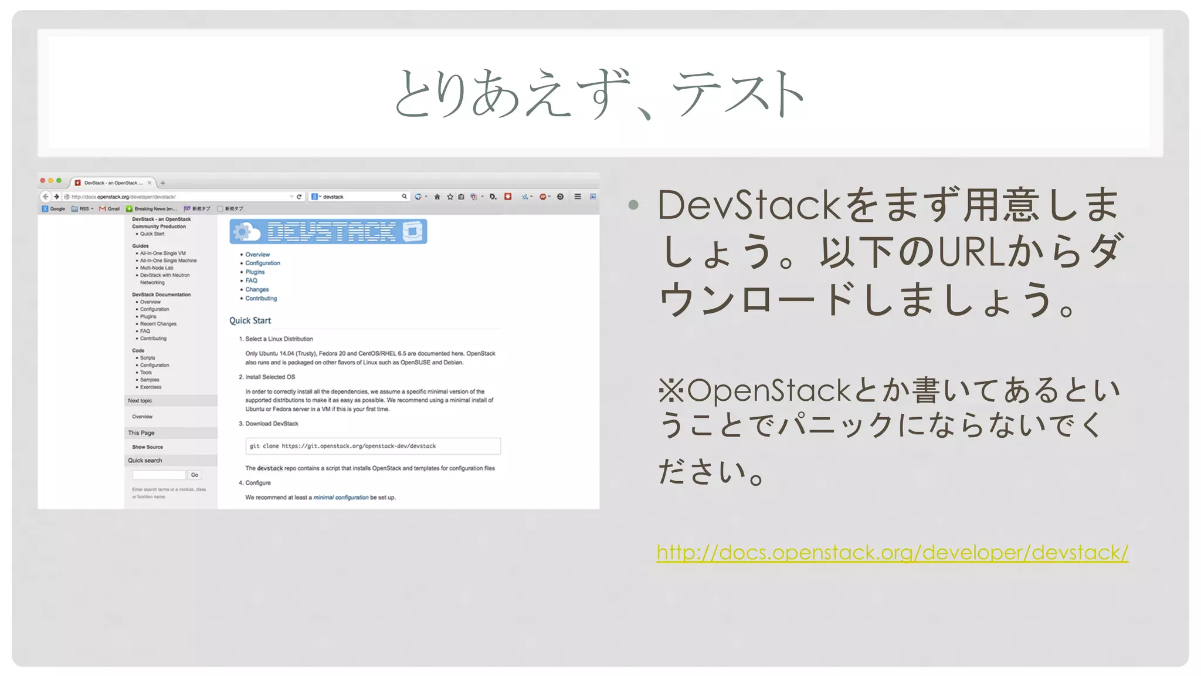Viewport: 1201px width, 676px height.
Task: Click the browser back arrow button
Action: point(46,197)
